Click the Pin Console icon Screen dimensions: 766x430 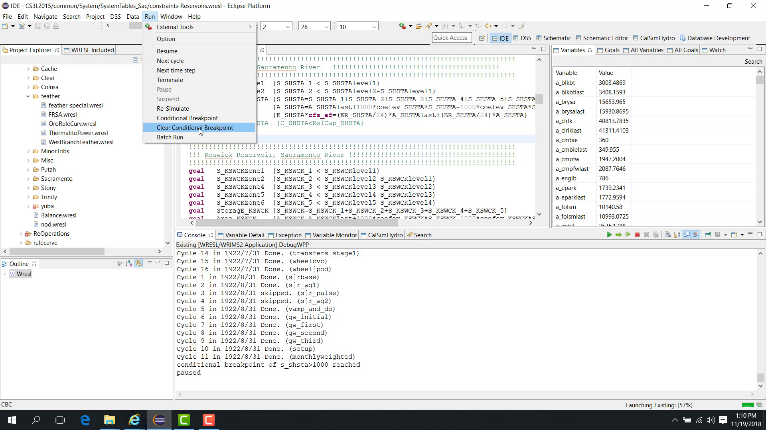[708, 235]
